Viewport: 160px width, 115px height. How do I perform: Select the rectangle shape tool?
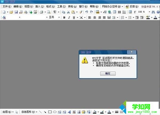pyautogui.click(x=50, y=112)
